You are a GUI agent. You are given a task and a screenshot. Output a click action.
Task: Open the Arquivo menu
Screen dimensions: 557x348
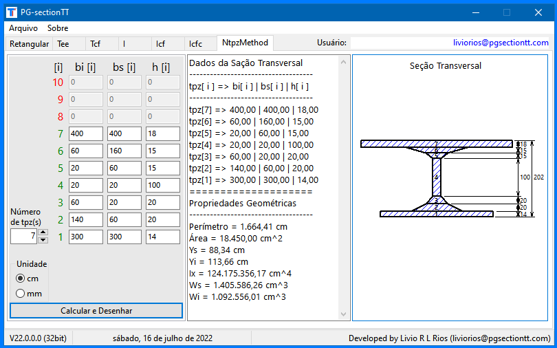coord(23,28)
